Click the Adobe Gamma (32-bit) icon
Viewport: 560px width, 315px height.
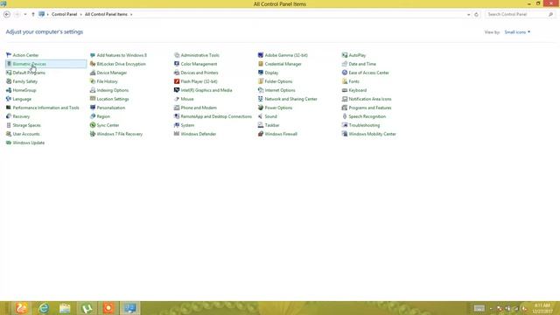pyautogui.click(x=261, y=55)
